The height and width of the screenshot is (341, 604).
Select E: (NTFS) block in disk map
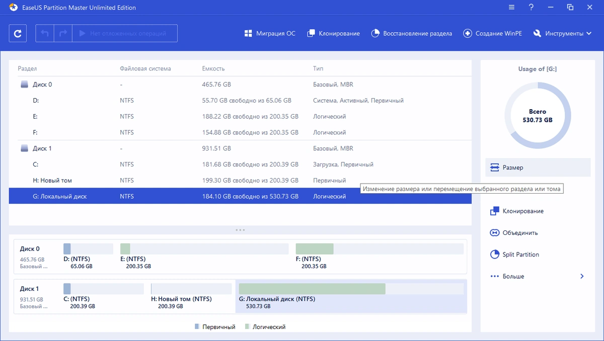pyautogui.click(x=204, y=255)
